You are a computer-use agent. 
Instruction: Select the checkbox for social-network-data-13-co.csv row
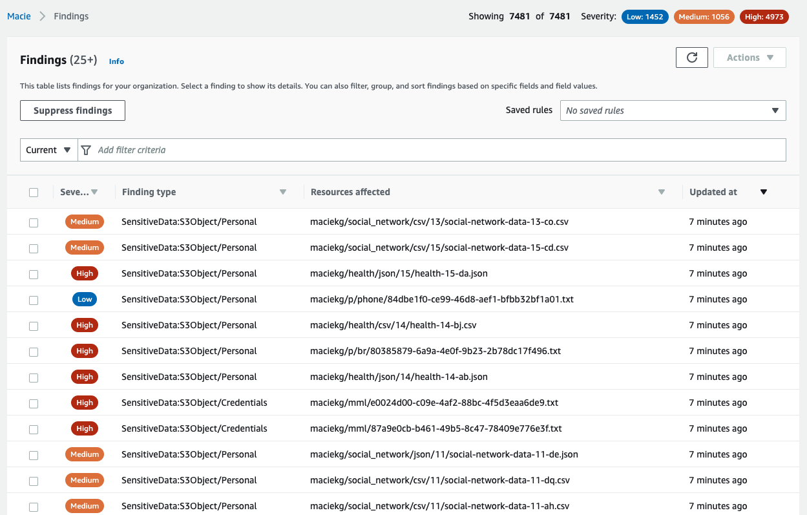point(34,222)
